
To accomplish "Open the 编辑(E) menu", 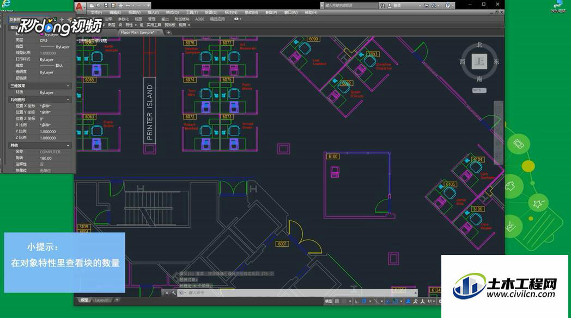I will [116, 13].
